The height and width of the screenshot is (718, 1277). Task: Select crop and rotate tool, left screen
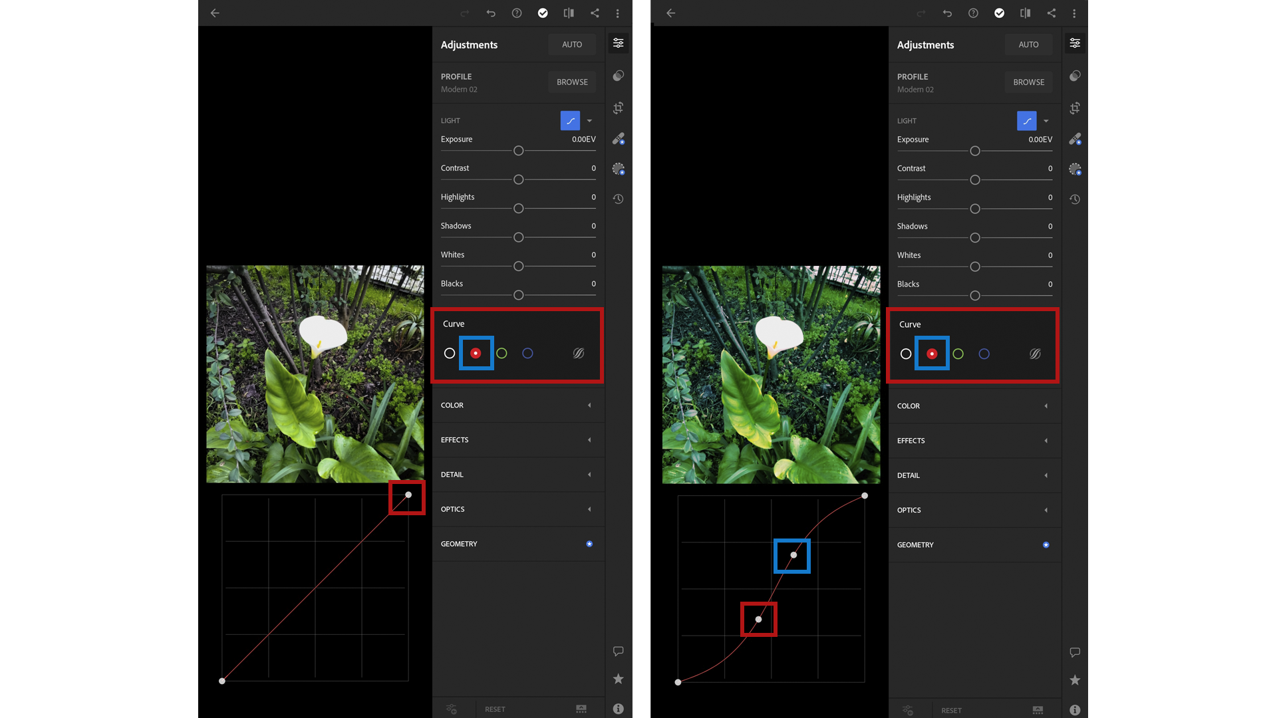619,108
